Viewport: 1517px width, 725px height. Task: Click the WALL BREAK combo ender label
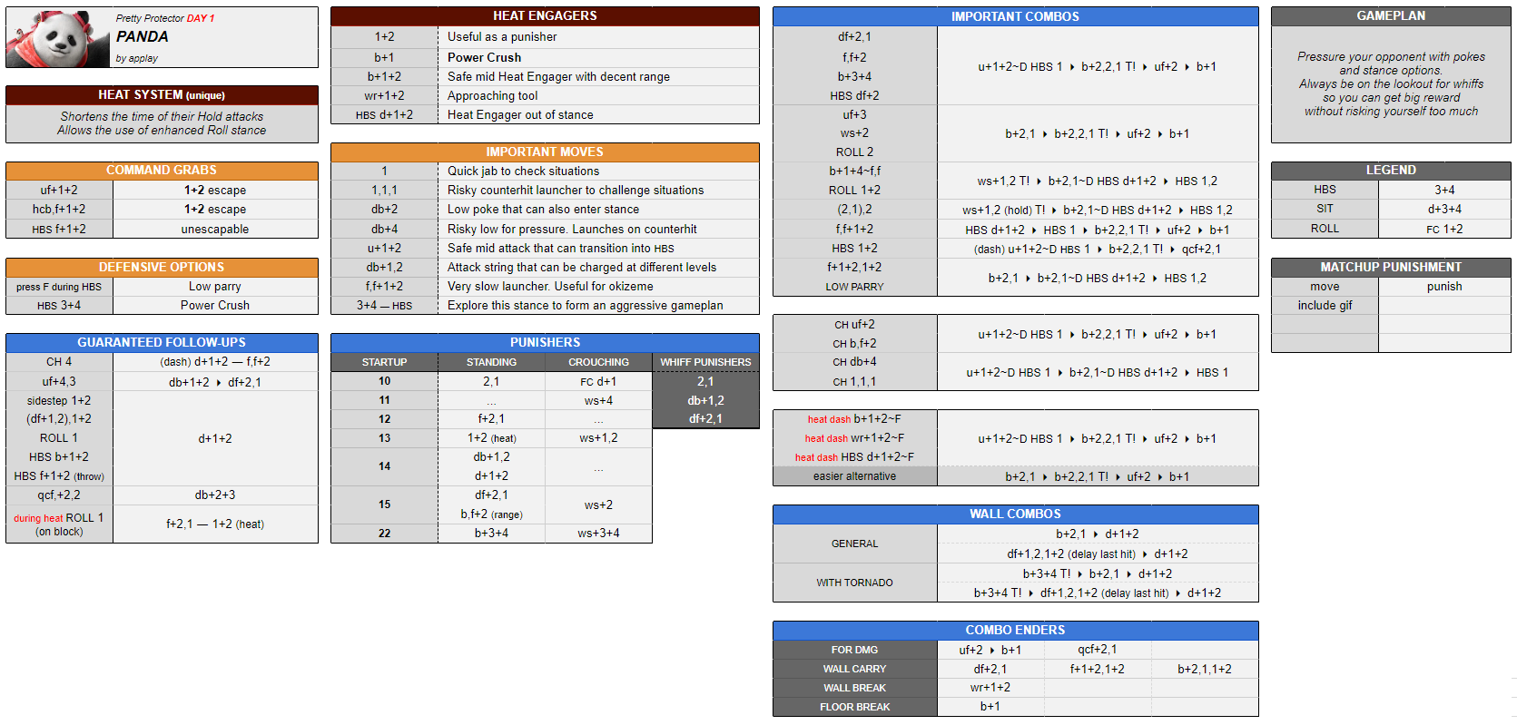[x=854, y=688]
